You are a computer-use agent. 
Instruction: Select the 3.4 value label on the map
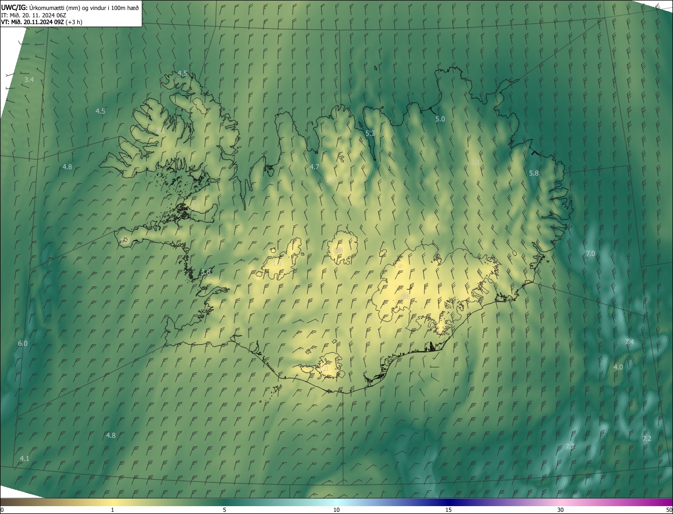coord(29,79)
